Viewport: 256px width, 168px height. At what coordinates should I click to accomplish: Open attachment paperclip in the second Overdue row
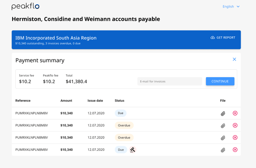tap(223, 138)
